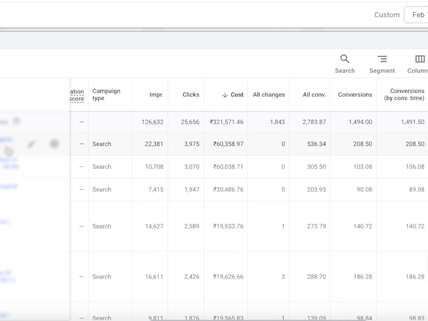428x321 pixels.
Task: Select All conv. cell 288.70
Action: [x=316, y=277]
